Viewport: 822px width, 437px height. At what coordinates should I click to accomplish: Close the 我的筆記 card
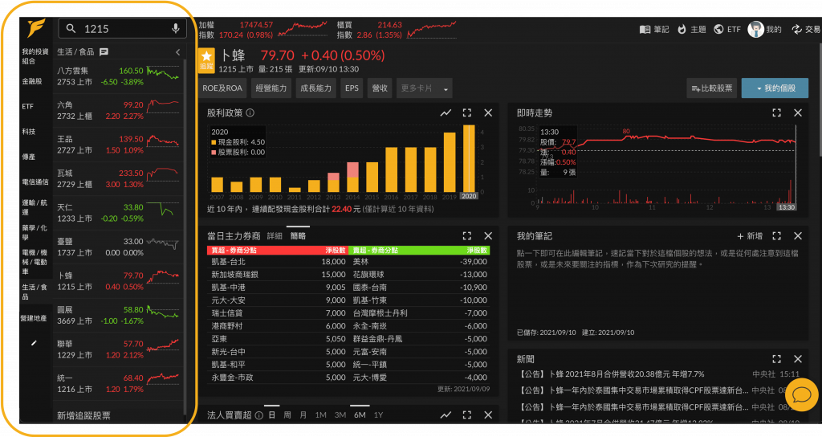[x=798, y=236]
